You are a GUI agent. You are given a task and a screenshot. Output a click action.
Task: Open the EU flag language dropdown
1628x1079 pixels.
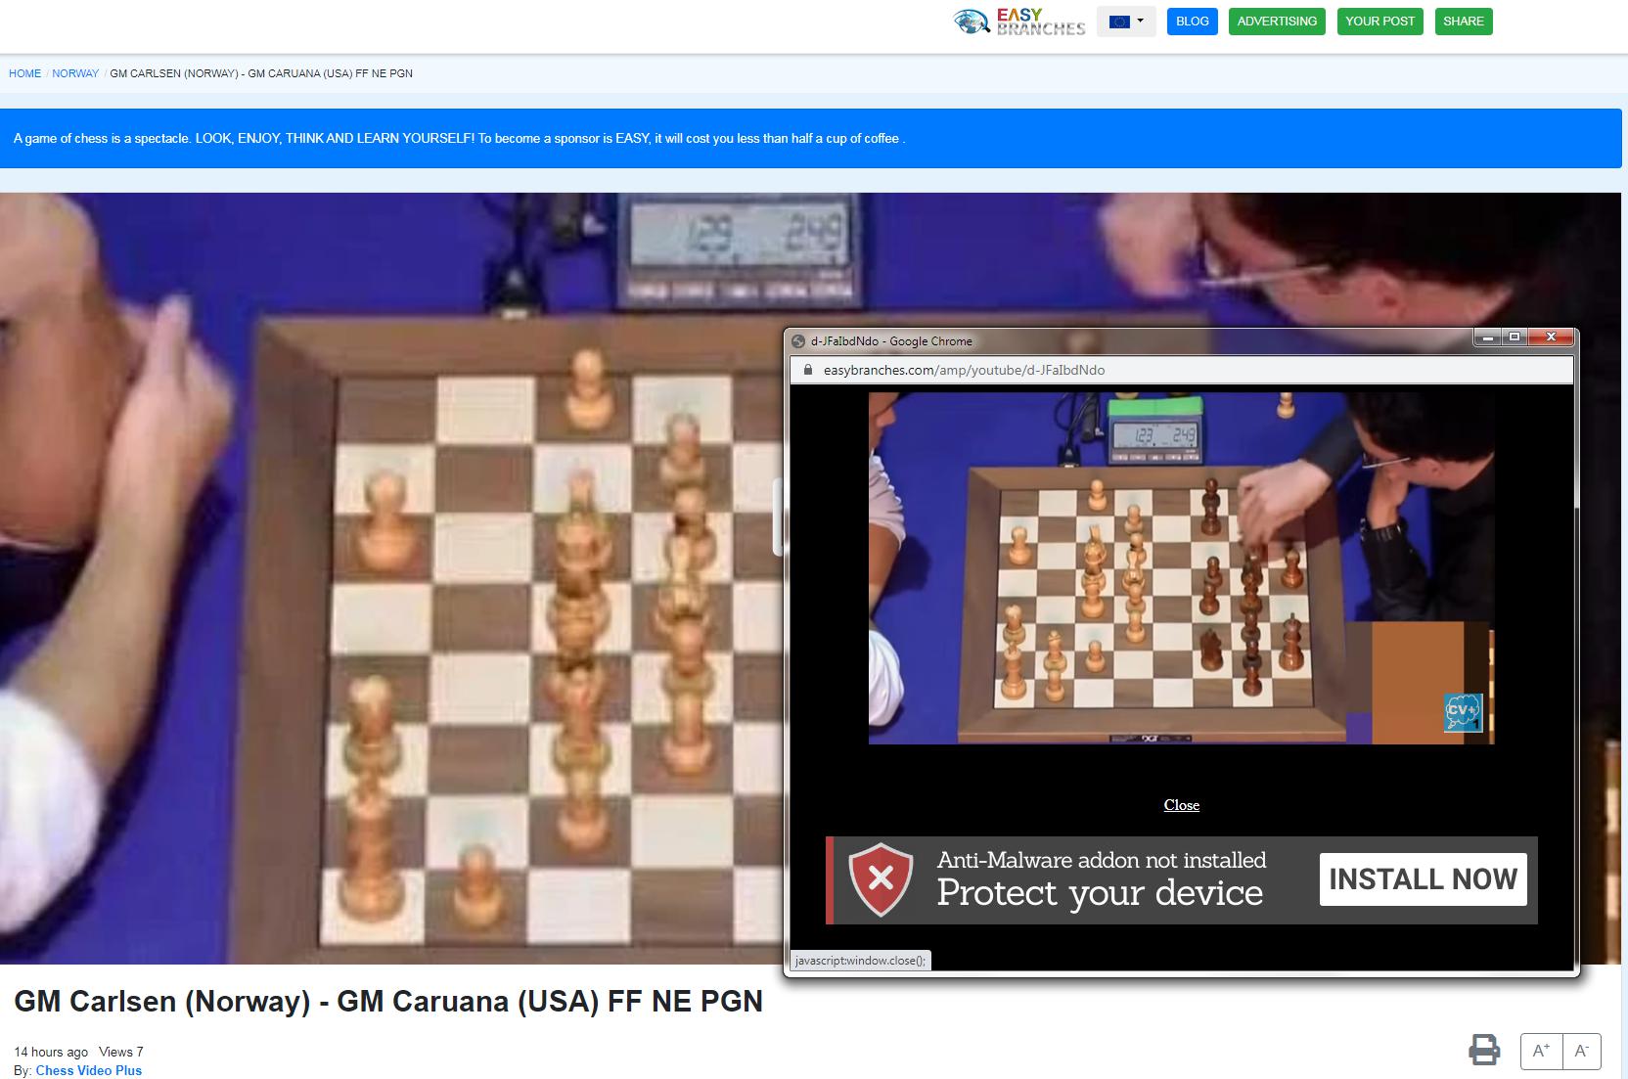pos(1126,22)
